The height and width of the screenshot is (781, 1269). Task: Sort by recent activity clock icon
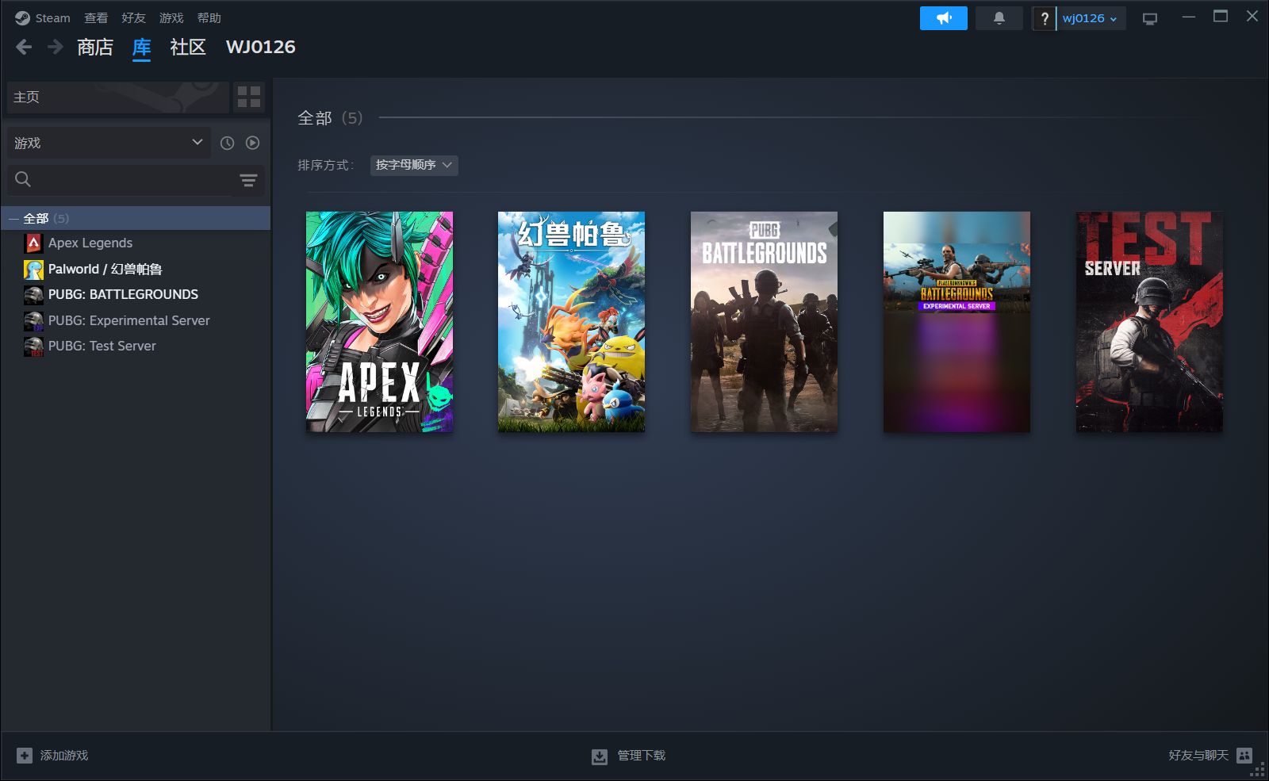pos(227,143)
